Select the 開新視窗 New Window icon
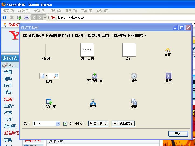The width and height of the screenshot is (195, 146). (49, 103)
